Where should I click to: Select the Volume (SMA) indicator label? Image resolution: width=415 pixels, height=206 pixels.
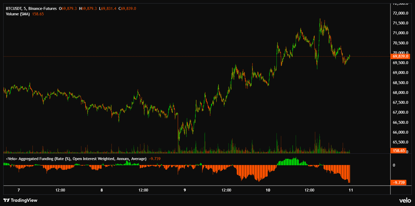pyautogui.click(x=18, y=14)
